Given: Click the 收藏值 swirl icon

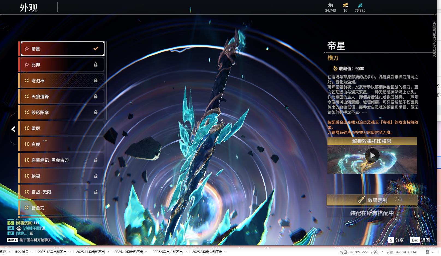Looking at the screenshot, I should click(335, 69).
